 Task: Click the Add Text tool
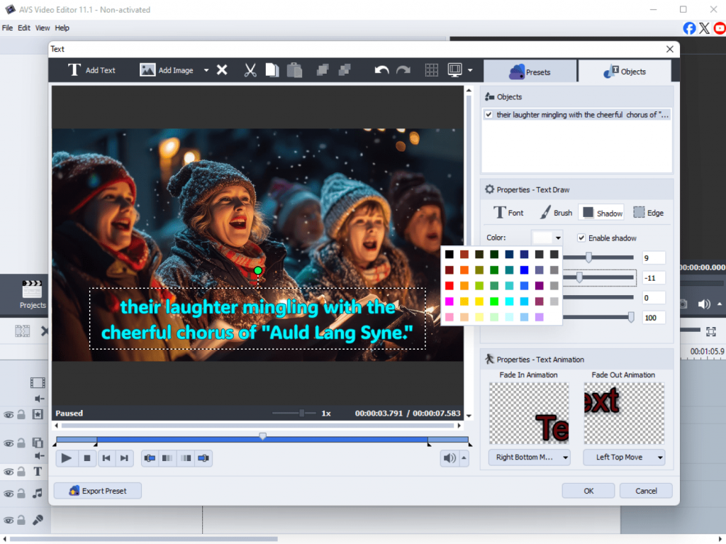point(91,70)
